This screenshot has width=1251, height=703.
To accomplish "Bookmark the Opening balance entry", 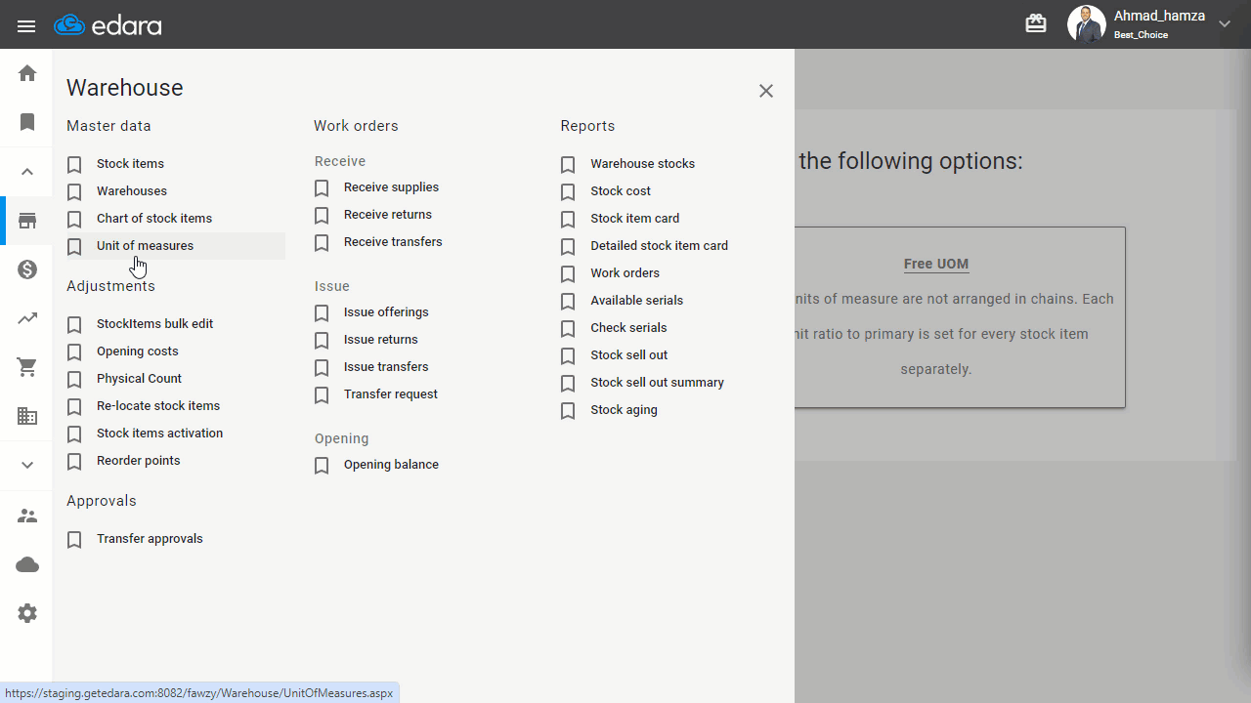I will [322, 466].
